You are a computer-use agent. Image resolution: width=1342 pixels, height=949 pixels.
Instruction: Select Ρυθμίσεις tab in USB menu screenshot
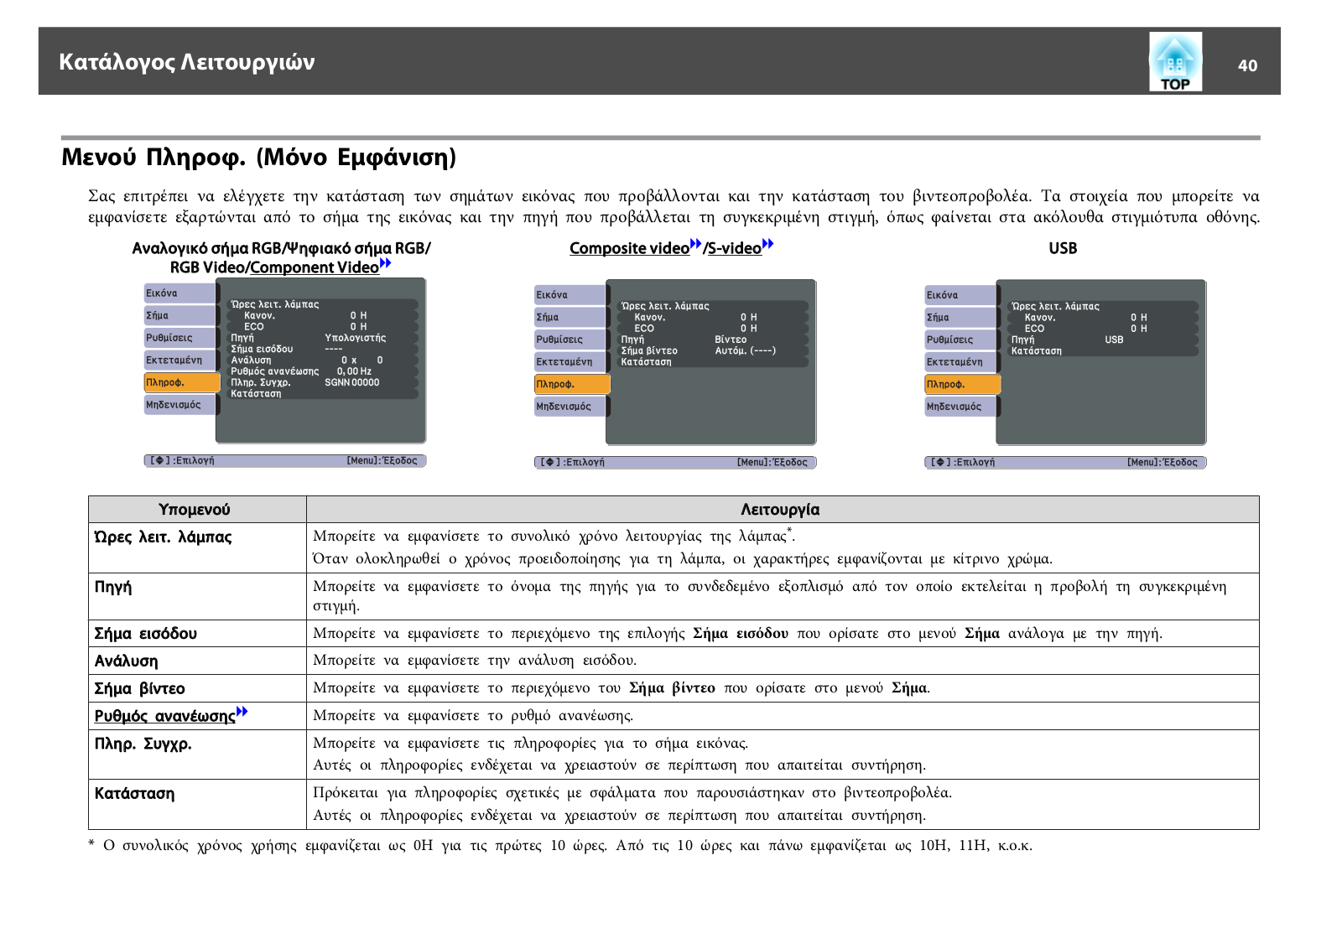pos(960,340)
